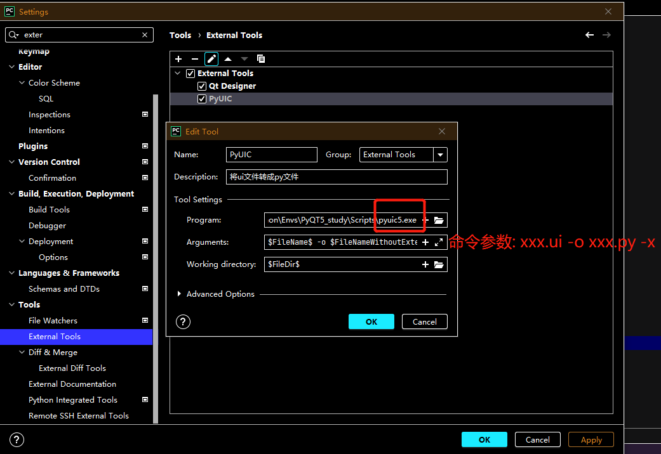Collapse the Deployment node
Viewport: 661px width, 454px height.
(x=22, y=242)
